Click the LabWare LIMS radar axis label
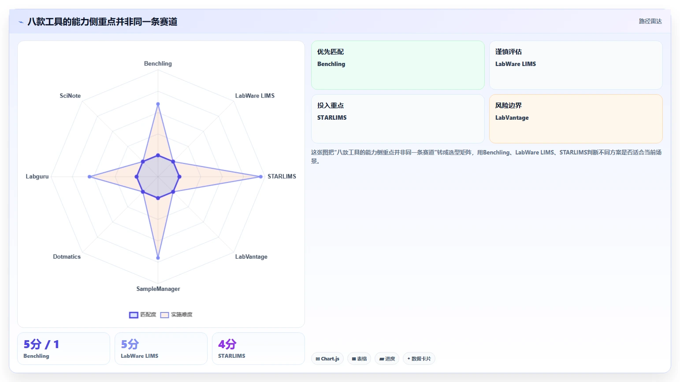The image size is (680, 382). click(x=255, y=95)
